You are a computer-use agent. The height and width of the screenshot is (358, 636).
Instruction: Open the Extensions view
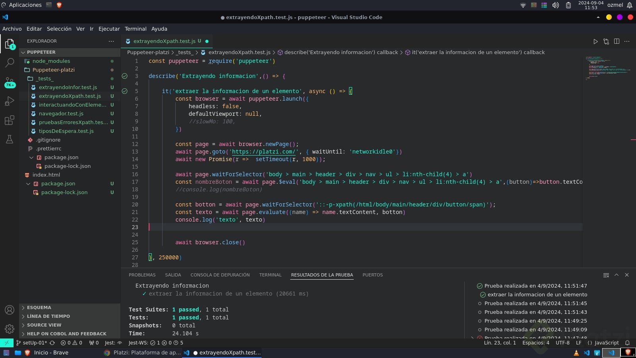click(10, 120)
